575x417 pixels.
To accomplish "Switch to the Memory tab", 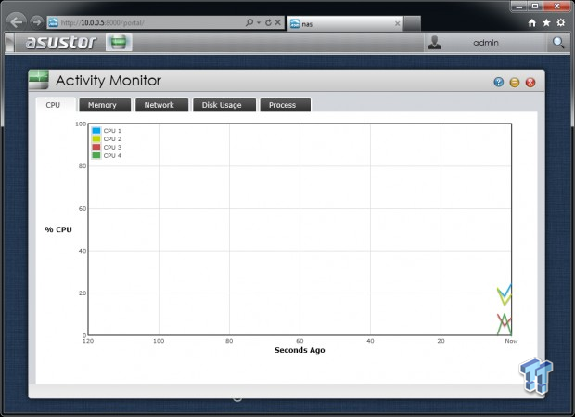I will tap(105, 105).
